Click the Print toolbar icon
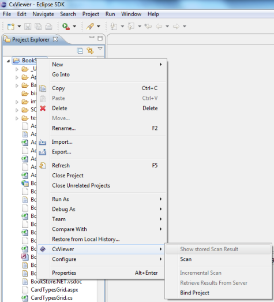This screenshot has width=274, height=302. point(48,27)
